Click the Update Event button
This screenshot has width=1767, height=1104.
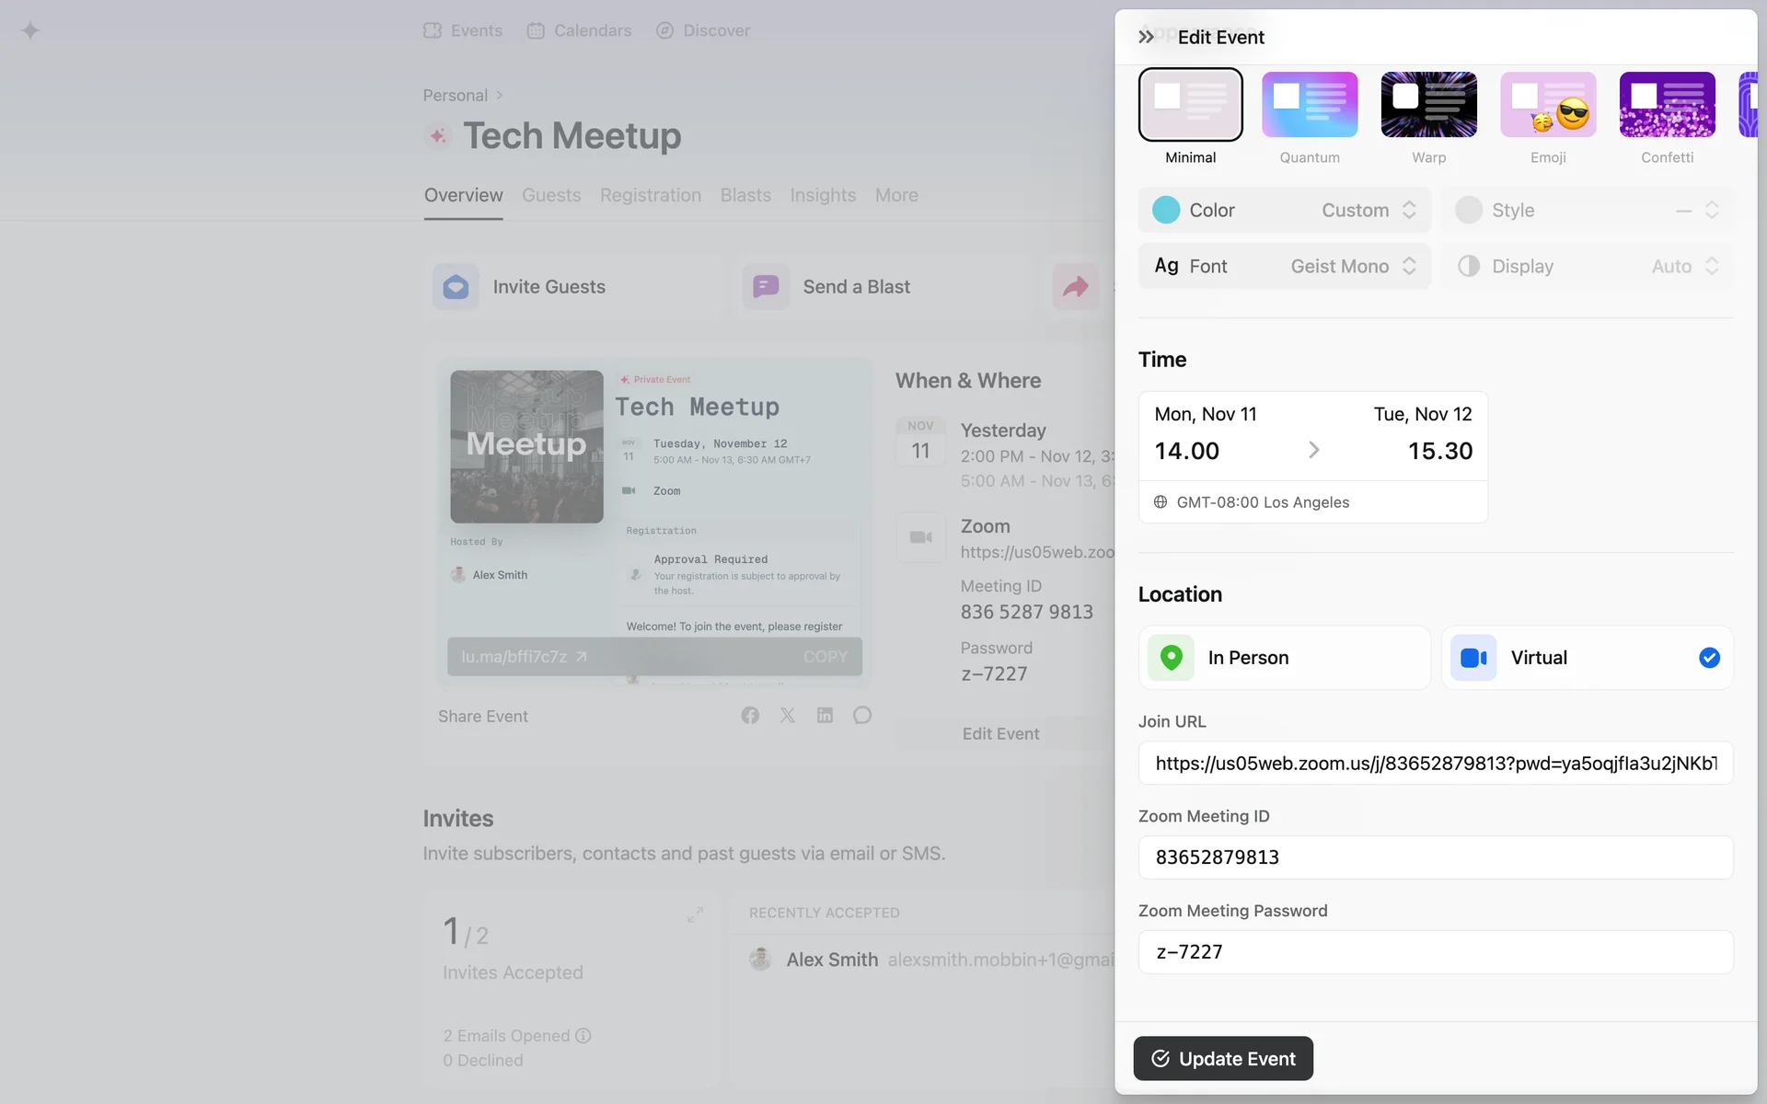tap(1223, 1059)
